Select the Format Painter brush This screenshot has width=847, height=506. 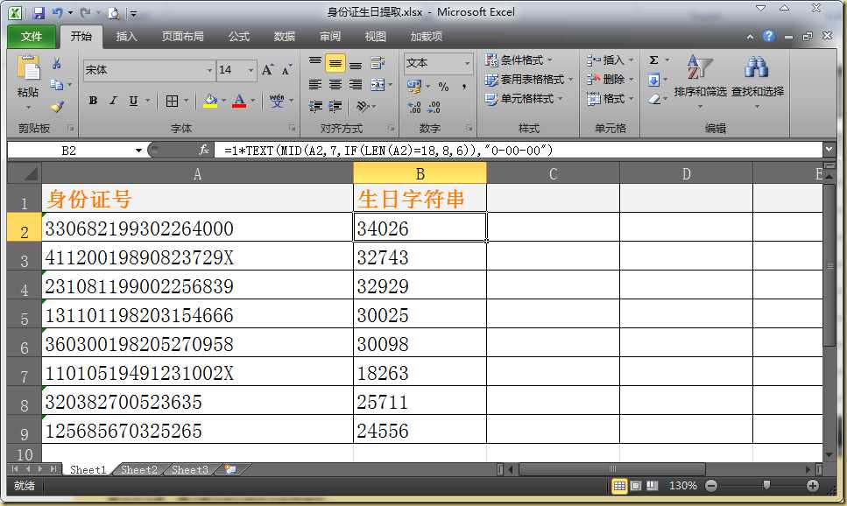(x=57, y=107)
